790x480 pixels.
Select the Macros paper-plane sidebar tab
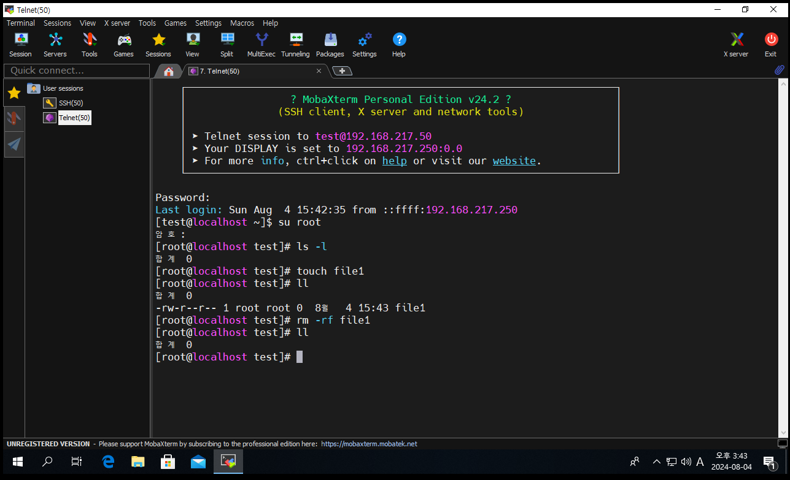pyautogui.click(x=14, y=144)
